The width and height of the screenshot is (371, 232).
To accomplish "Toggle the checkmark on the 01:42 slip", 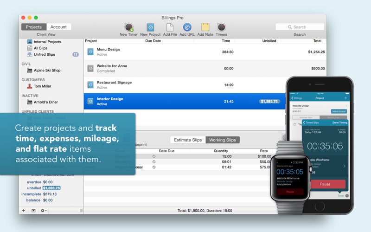I will [x=154, y=167].
